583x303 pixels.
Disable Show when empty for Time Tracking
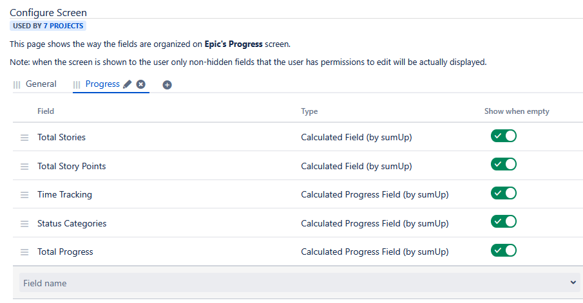tap(503, 193)
